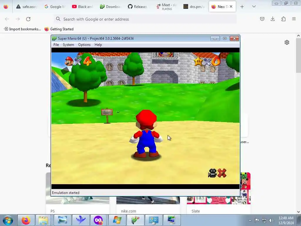Open the Action Center flag icon

[x=257, y=220]
